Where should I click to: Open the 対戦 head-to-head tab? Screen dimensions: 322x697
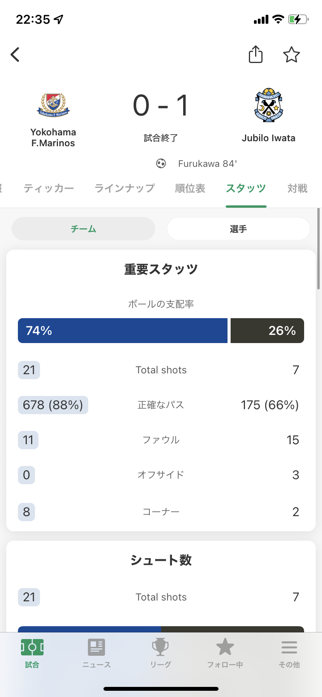[297, 189]
